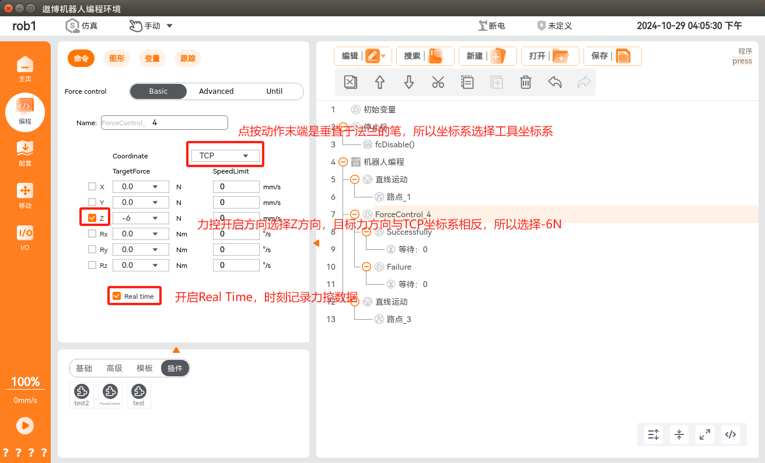Click the 变量 variables button
The width and height of the screenshot is (765, 463).
click(152, 58)
